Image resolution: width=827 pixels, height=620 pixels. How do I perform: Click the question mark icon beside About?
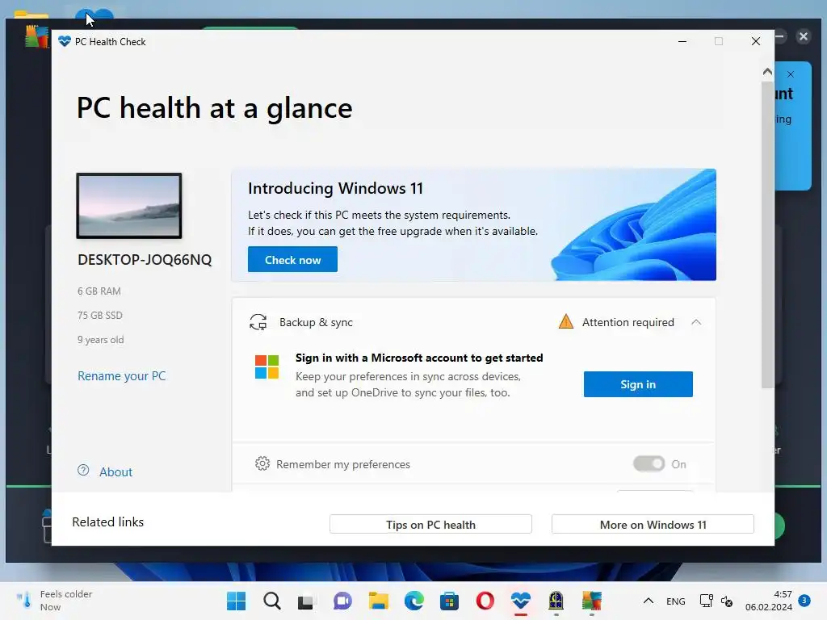click(83, 471)
